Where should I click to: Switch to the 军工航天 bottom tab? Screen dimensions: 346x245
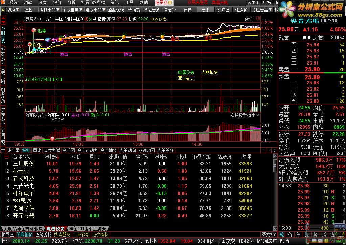click(97, 229)
